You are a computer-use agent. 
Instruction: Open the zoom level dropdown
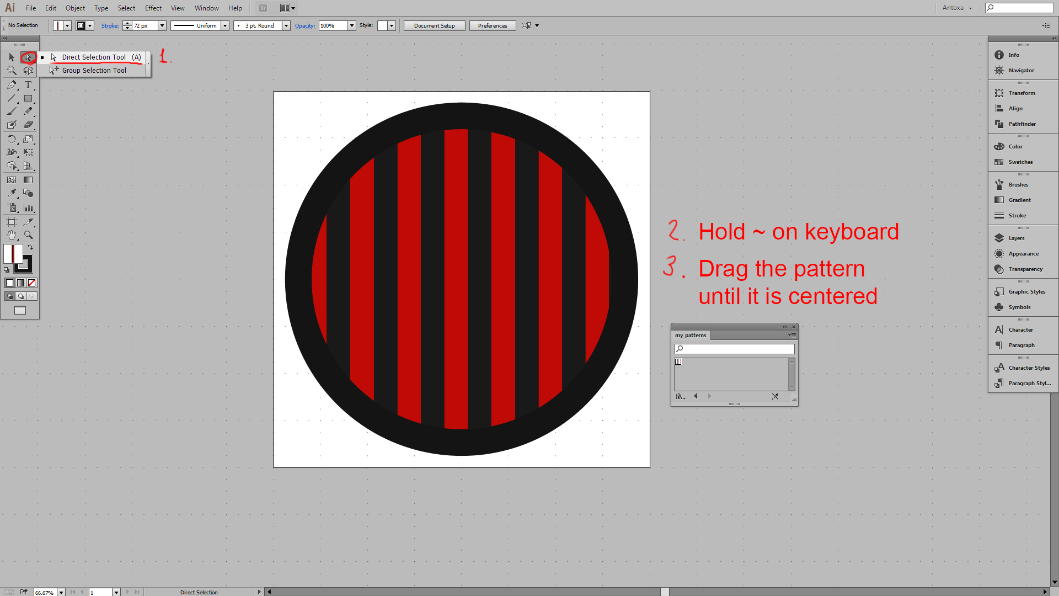pos(61,592)
